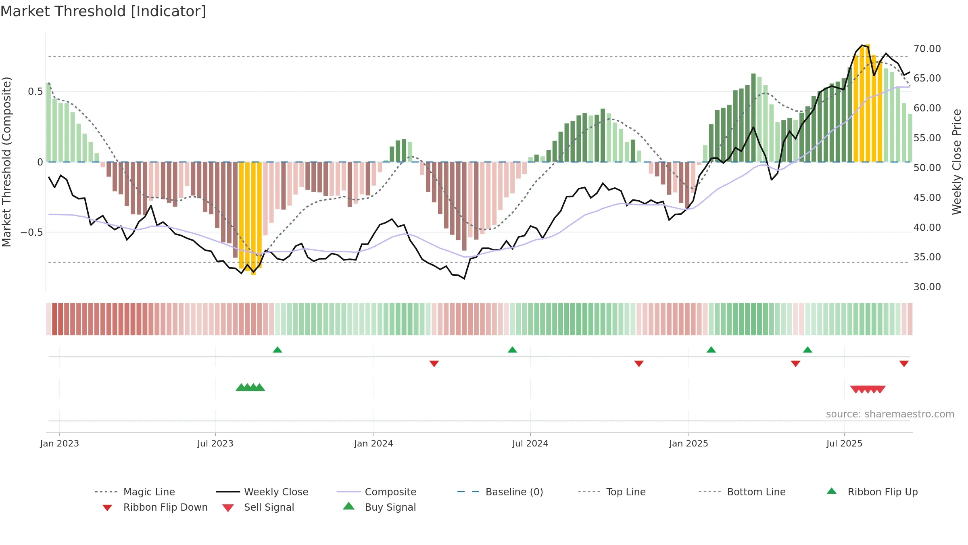968x545 pixels.
Task: Click the 70.00 price axis label
Action: point(927,49)
